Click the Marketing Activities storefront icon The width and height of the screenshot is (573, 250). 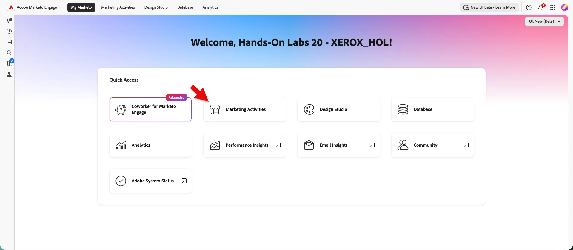pos(215,109)
